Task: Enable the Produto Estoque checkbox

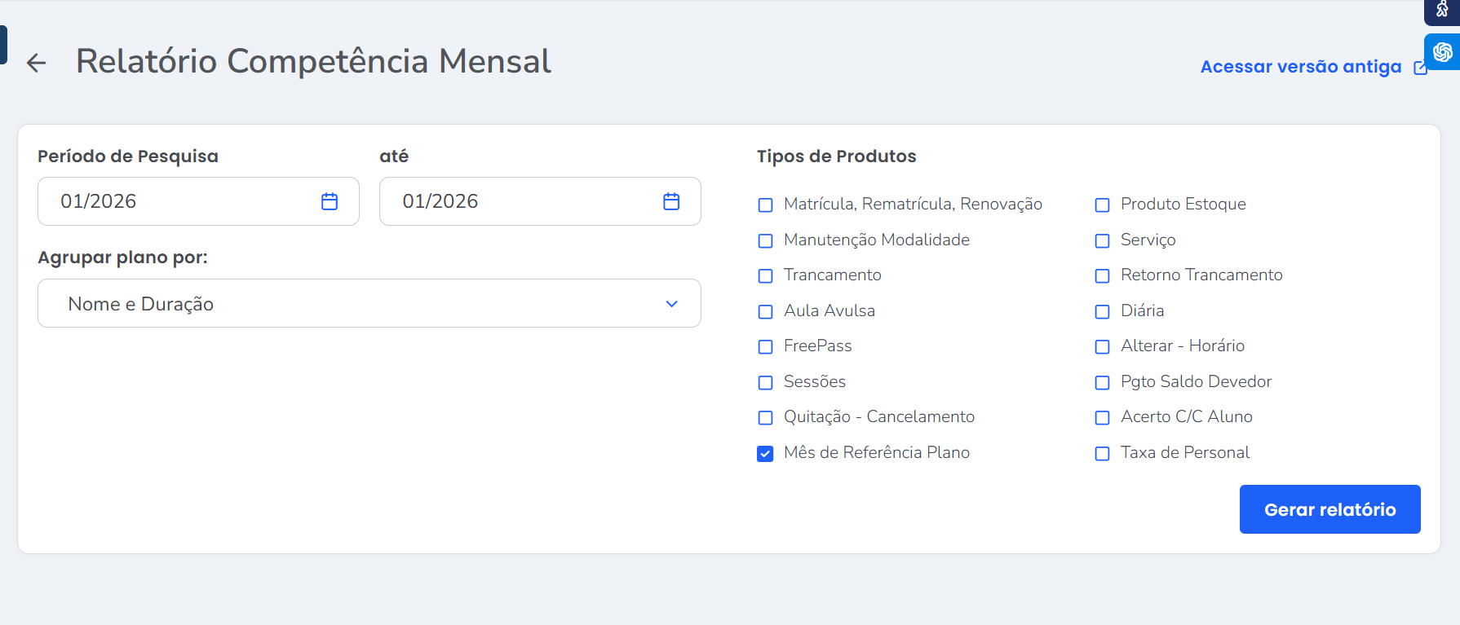Action: (1102, 205)
